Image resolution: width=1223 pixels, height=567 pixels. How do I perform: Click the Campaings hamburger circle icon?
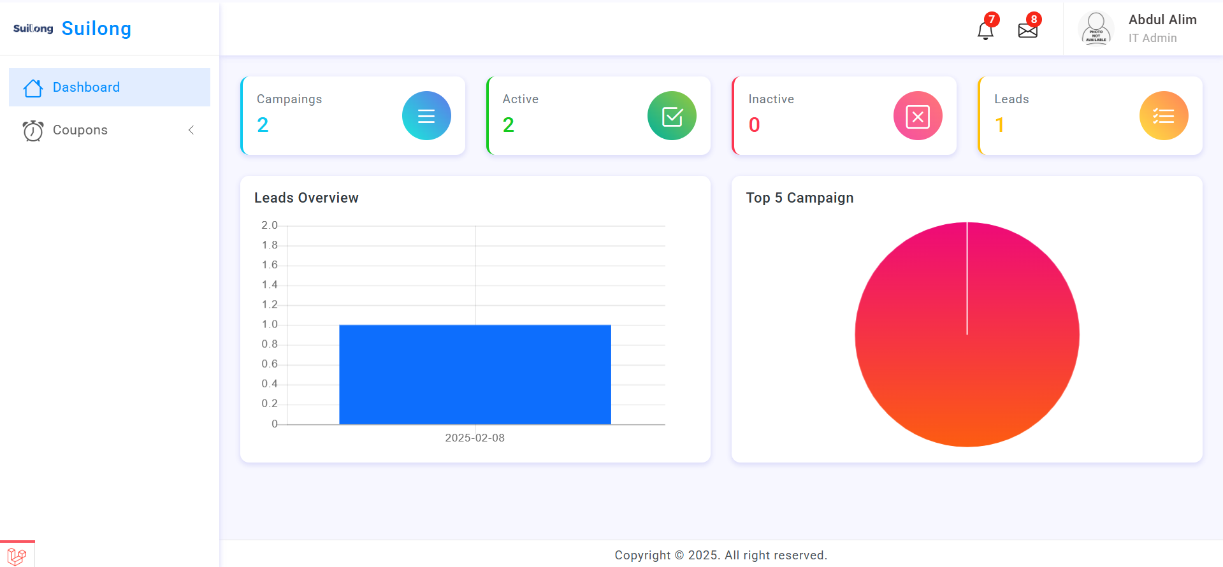(x=426, y=116)
